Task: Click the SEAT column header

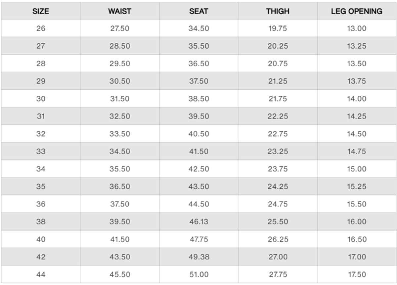Action: click(198, 11)
